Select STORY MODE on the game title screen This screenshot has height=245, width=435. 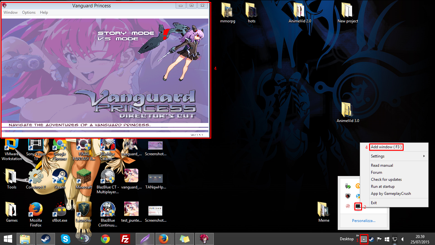(126, 33)
